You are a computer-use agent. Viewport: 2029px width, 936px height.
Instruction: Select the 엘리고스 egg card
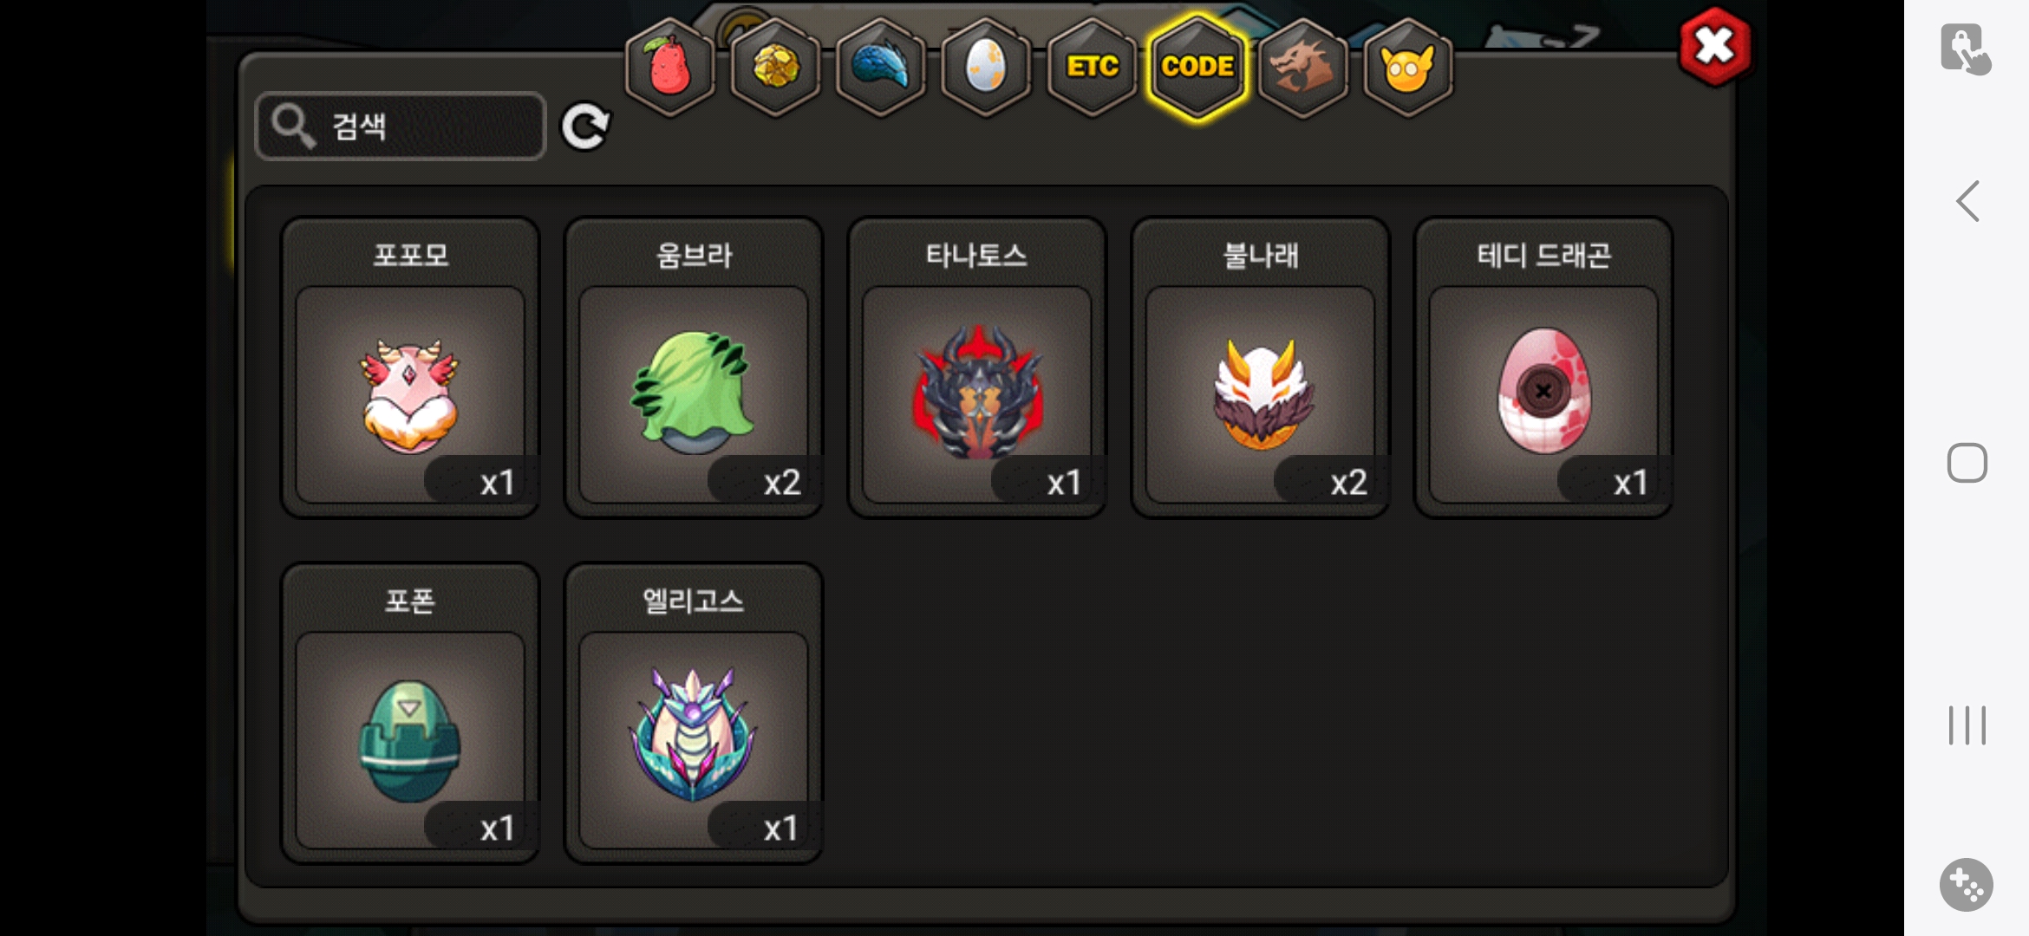coord(694,713)
